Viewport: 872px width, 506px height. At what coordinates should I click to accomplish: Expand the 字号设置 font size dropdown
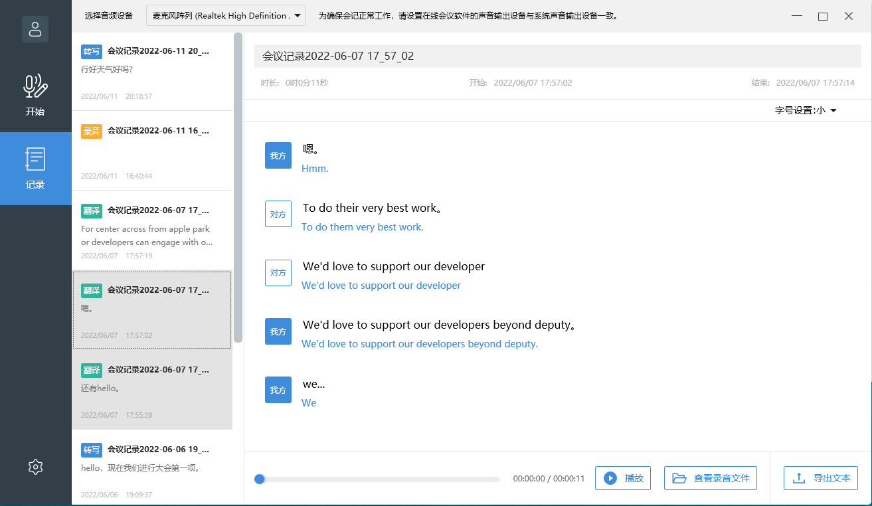[x=806, y=111]
